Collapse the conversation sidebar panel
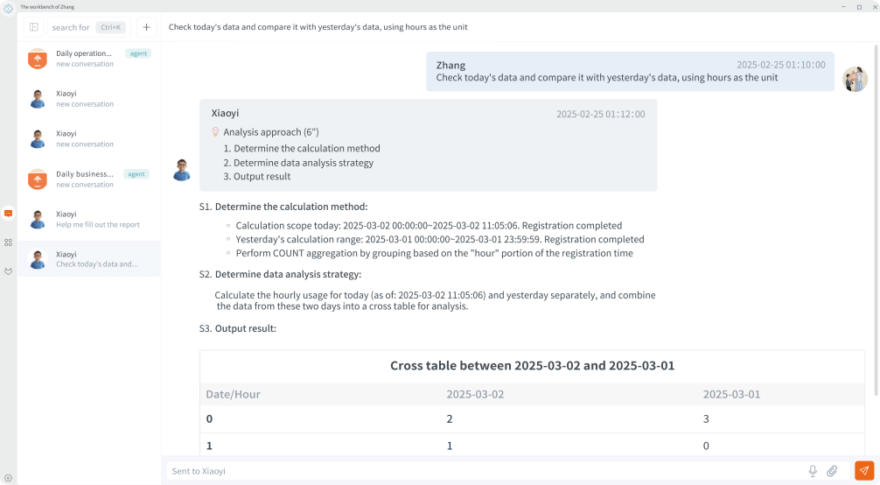This screenshot has height=485, width=880. point(34,27)
